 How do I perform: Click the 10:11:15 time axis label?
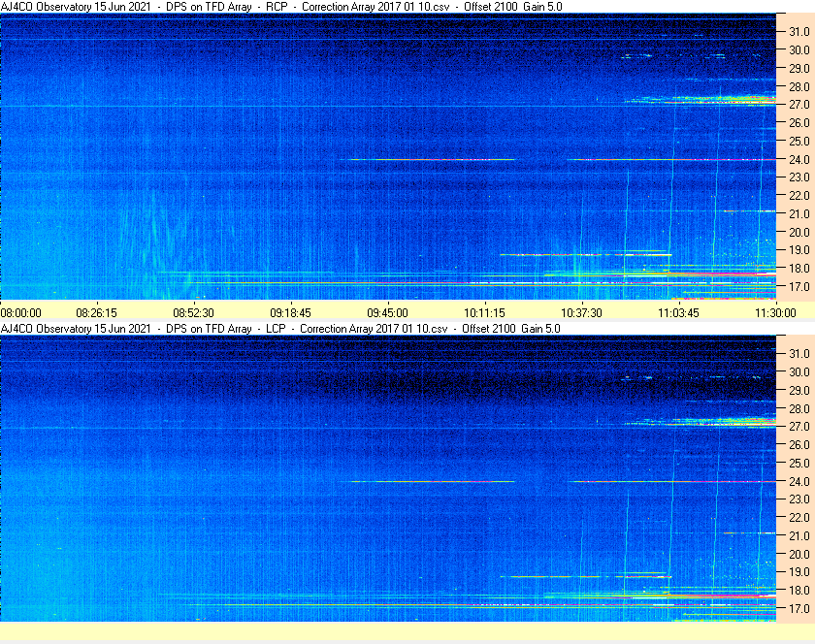point(484,313)
